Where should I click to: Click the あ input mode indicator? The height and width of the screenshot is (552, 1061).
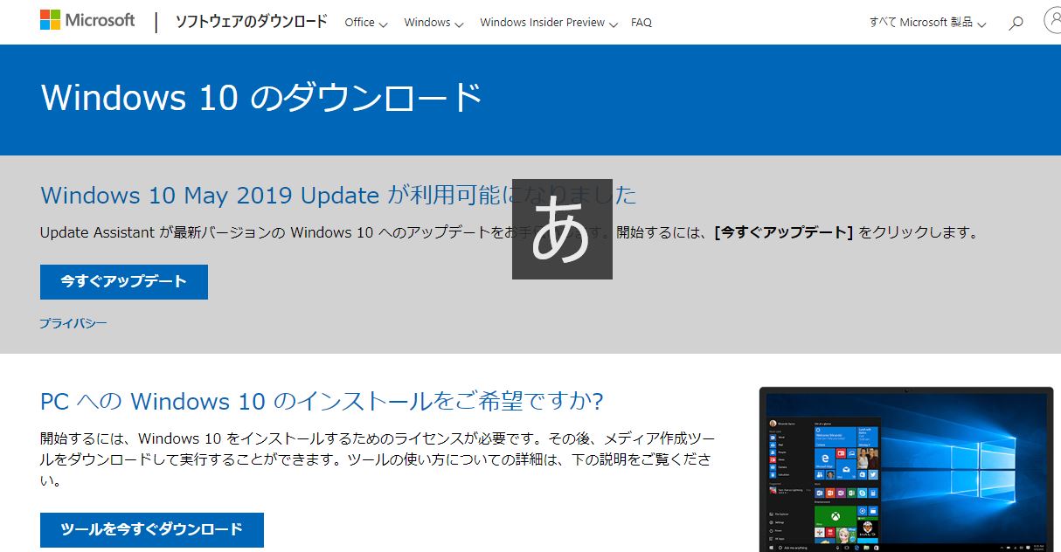(x=562, y=230)
